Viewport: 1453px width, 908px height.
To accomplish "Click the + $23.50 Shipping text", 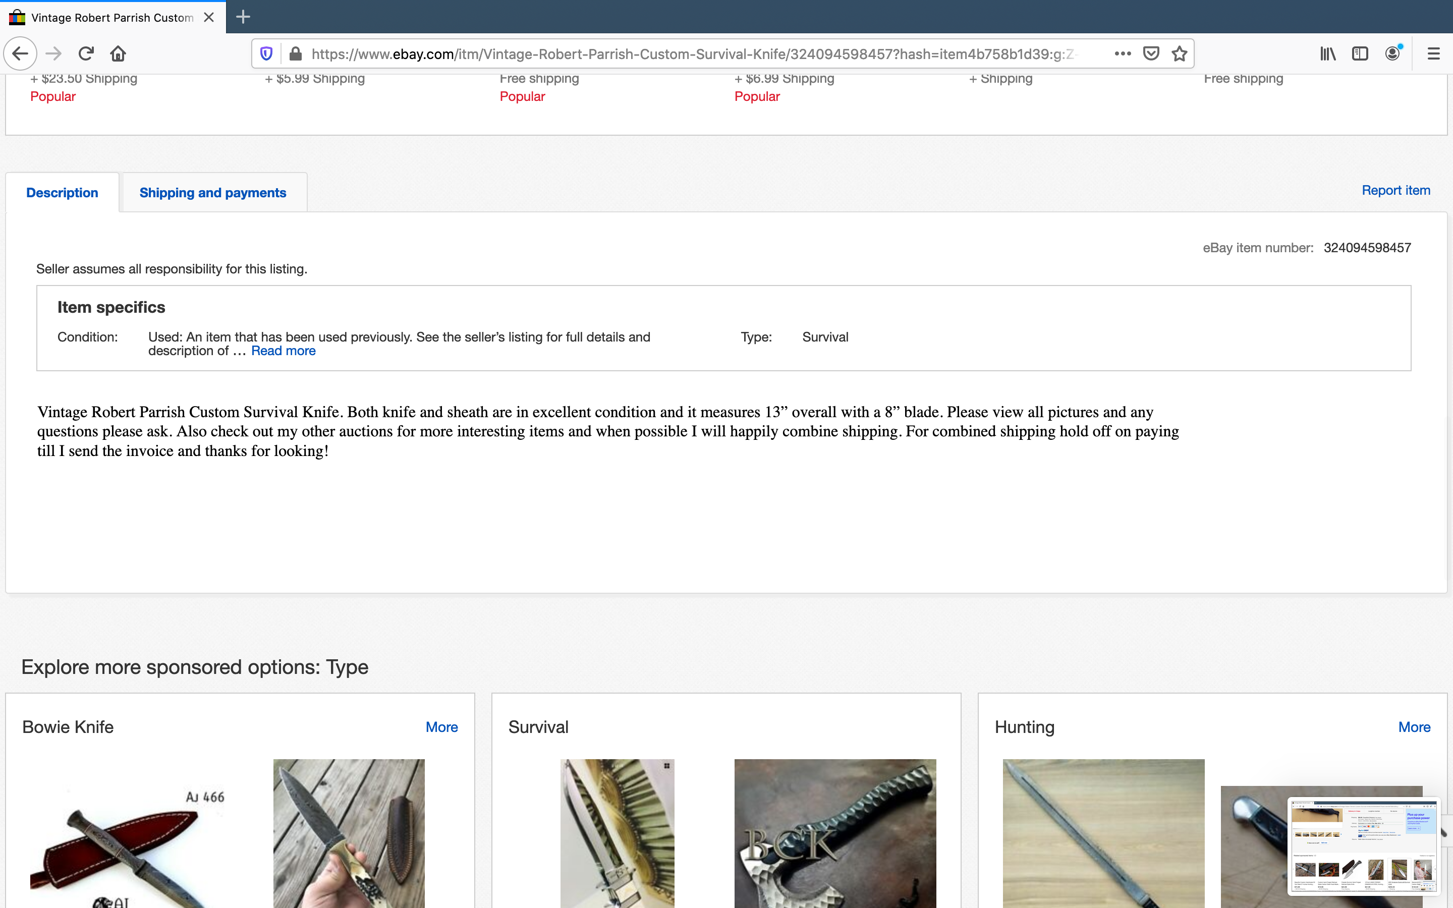I will 84,79.
